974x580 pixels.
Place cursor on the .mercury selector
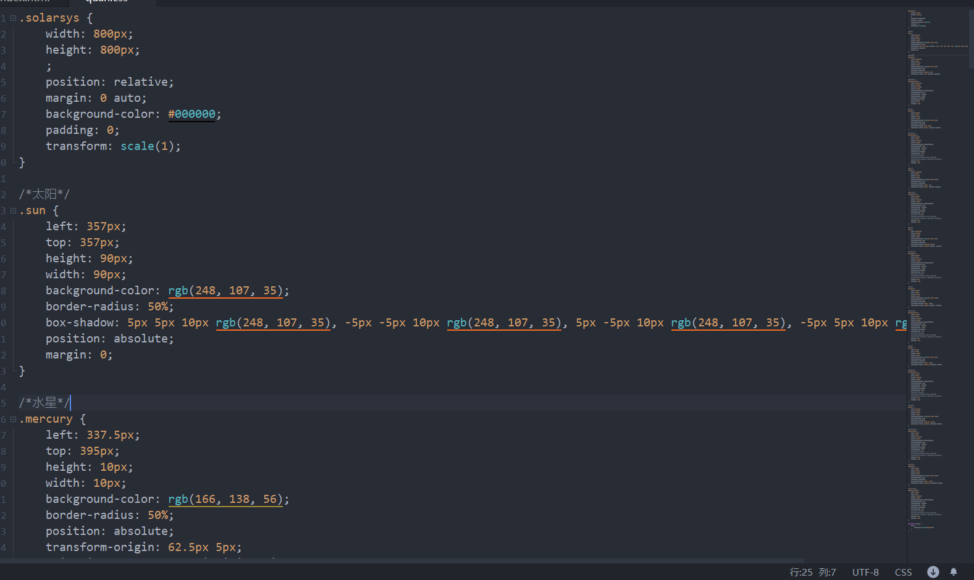coord(46,419)
